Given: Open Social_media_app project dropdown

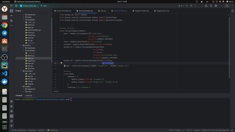Looking at the screenshot, I should coord(29,6).
